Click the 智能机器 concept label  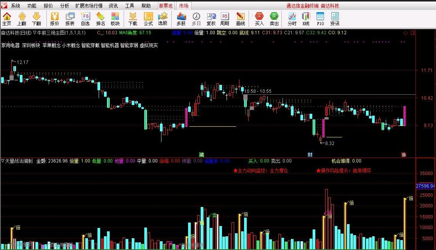(x=110, y=45)
